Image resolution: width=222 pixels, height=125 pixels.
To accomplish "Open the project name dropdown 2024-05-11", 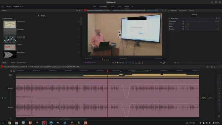I will click(18, 7).
